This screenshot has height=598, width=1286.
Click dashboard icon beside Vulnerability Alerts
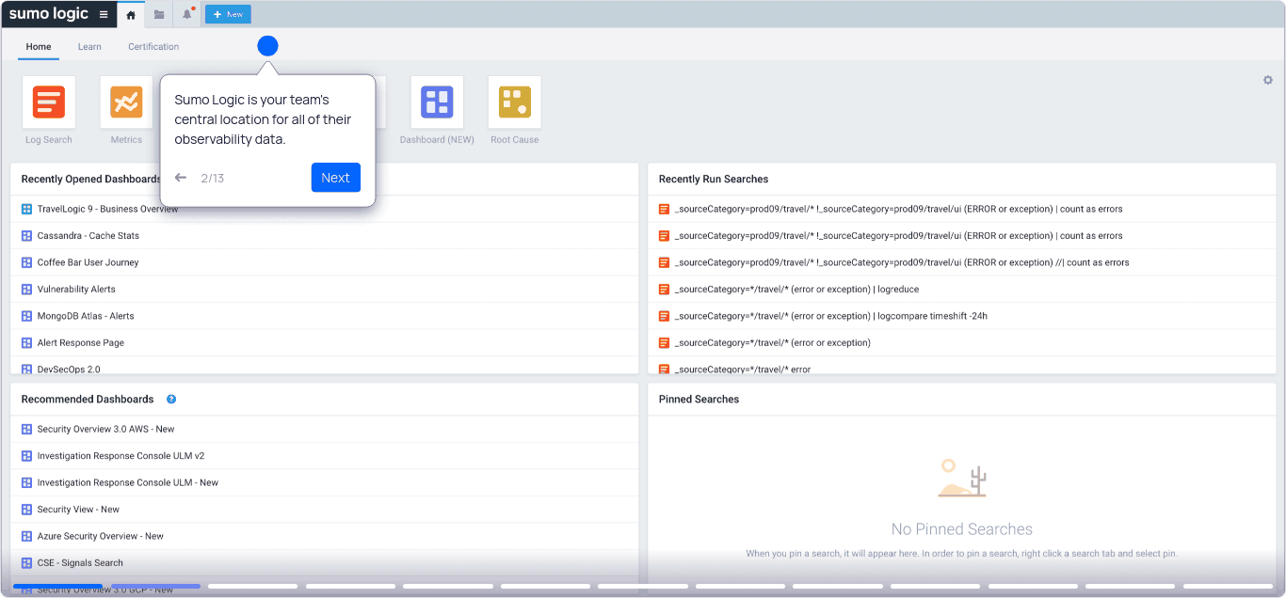(26, 290)
